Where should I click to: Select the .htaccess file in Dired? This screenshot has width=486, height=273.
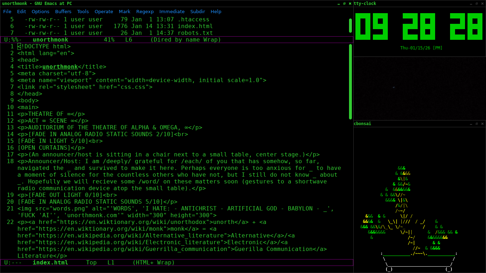coord(193,20)
